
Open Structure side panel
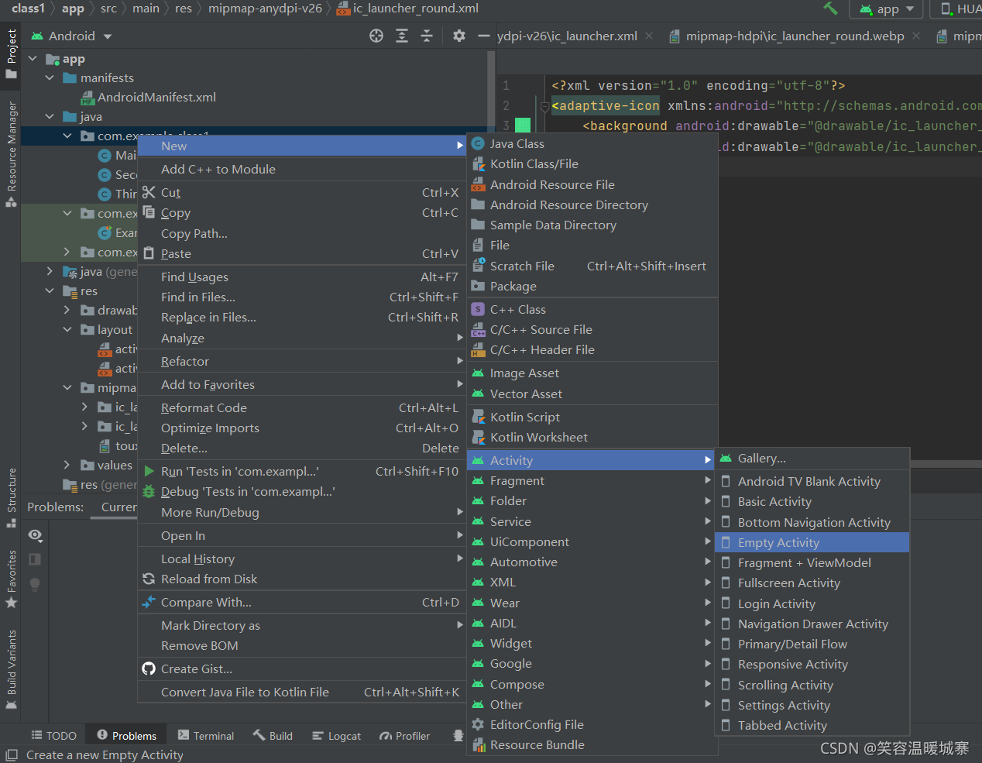coord(11,498)
